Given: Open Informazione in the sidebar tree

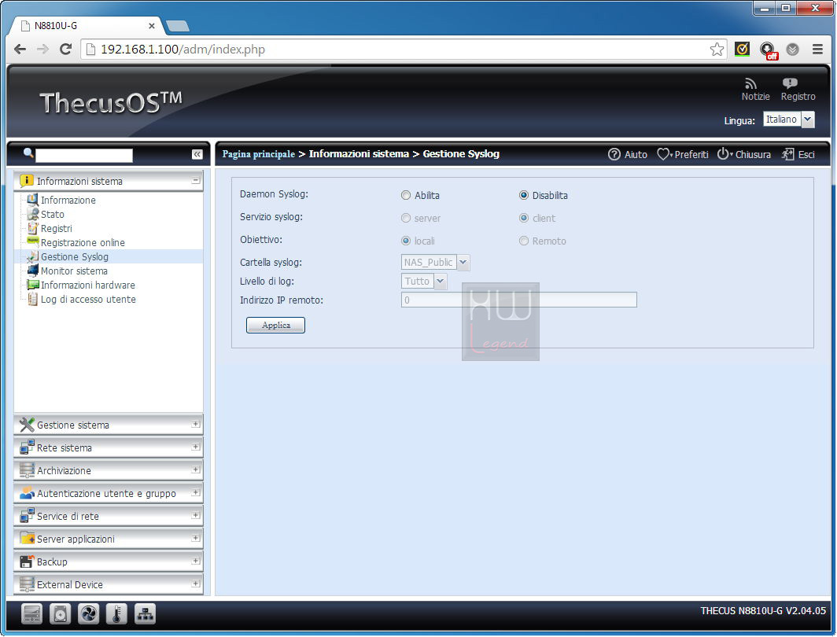Looking at the screenshot, I should coord(68,200).
